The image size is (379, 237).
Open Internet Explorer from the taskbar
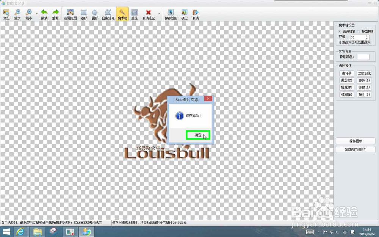click(x=20, y=232)
